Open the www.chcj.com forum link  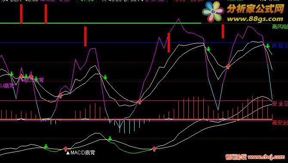click(x=267, y=157)
